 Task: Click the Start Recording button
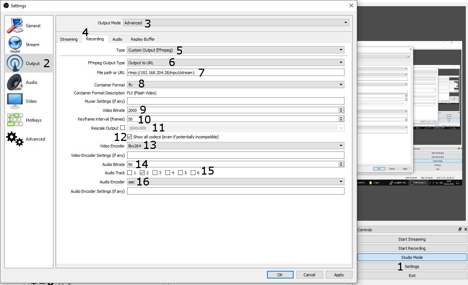point(412,248)
